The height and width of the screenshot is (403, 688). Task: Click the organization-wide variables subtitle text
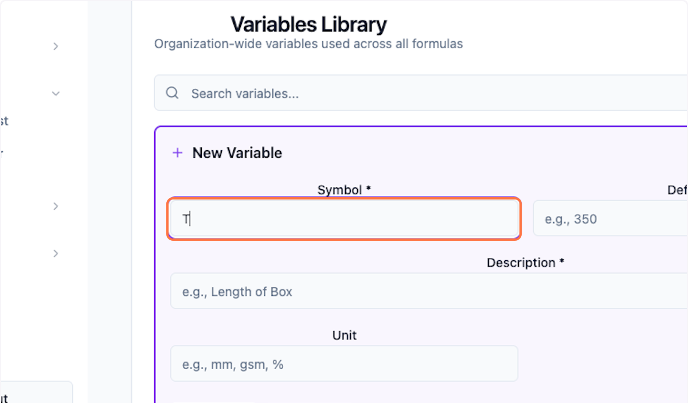pyautogui.click(x=308, y=44)
